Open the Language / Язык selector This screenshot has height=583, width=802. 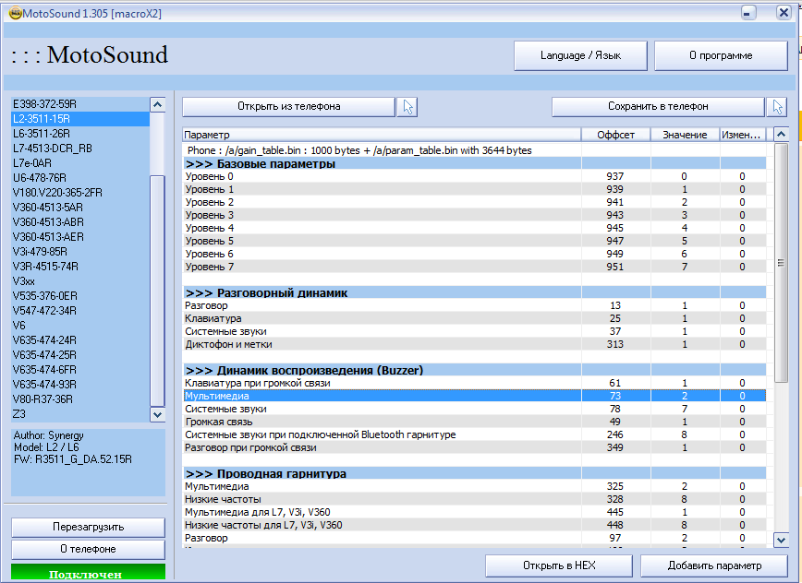[x=580, y=55]
